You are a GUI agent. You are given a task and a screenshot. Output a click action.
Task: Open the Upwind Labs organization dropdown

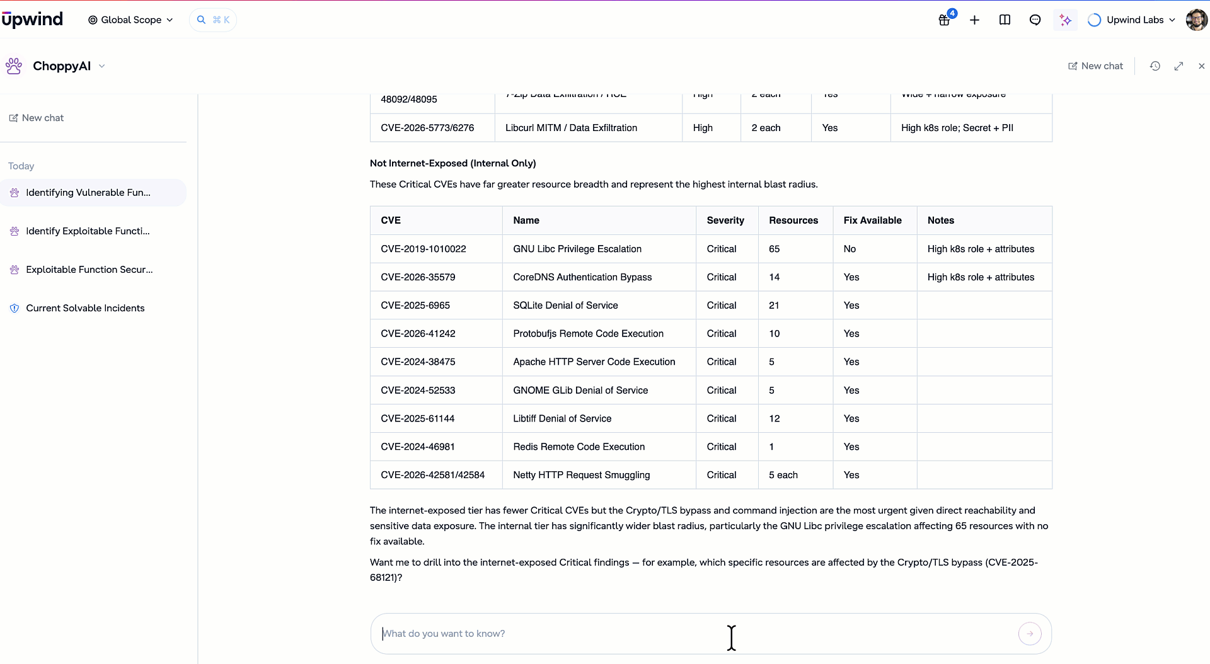pos(1132,20)
